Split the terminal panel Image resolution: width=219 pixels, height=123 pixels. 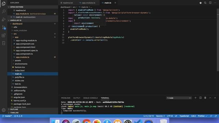point(201,98)
